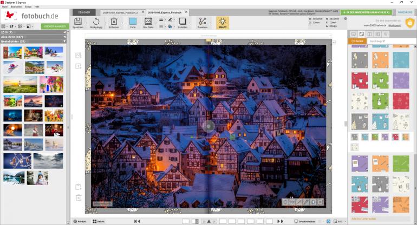The width and height of the screenshot is (417, 225).
Task: Click the add image box icon beside canvas
Action: click(x=78, y=55)
